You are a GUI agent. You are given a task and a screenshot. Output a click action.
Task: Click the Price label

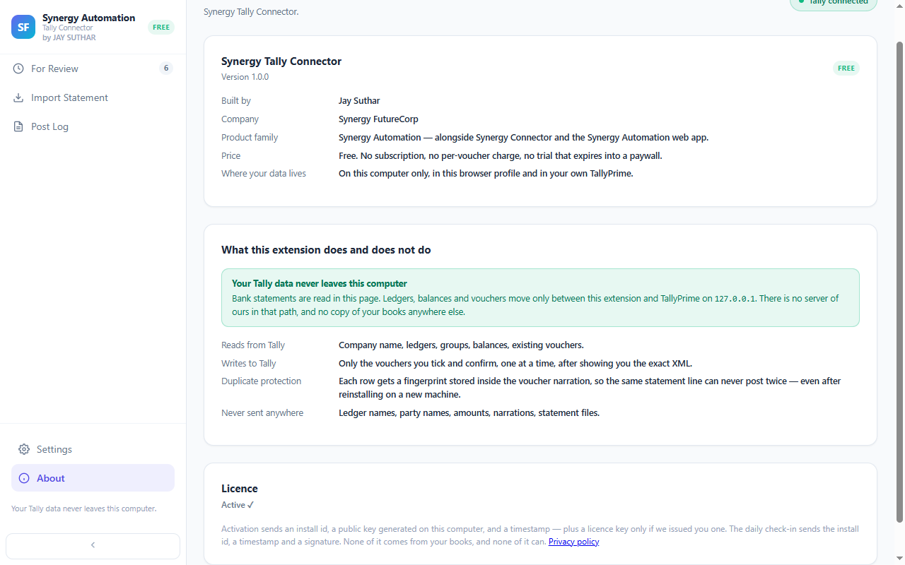point(230,155)
